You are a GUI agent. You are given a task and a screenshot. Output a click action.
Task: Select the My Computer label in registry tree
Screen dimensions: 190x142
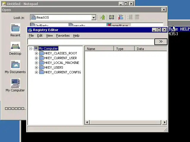[x=48, y=49]
